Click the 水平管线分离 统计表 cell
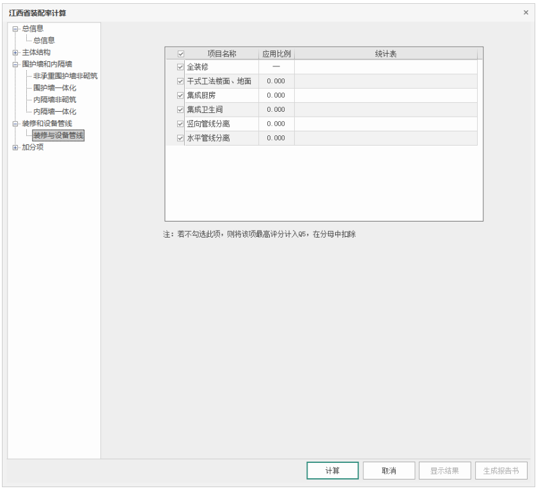Screen dimensions: 541x491 click(x=386, y=138)
